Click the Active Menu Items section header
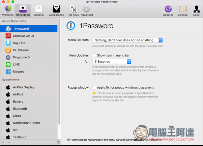The width and height of the screenshot is (203, 146). 14,21
